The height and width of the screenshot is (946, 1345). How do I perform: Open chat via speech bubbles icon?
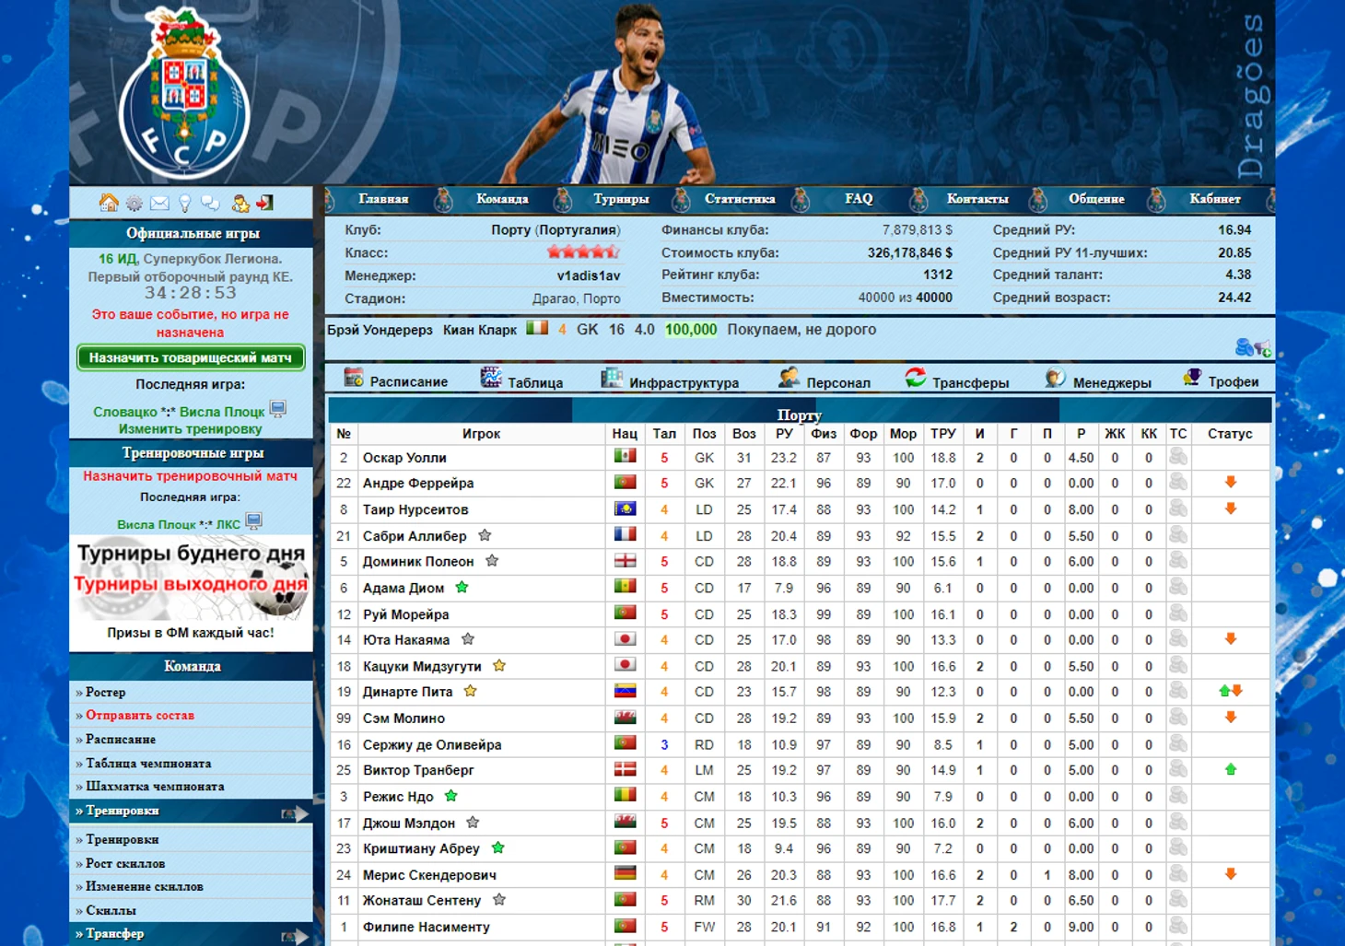pyautogui.click(x=211, y=204)
